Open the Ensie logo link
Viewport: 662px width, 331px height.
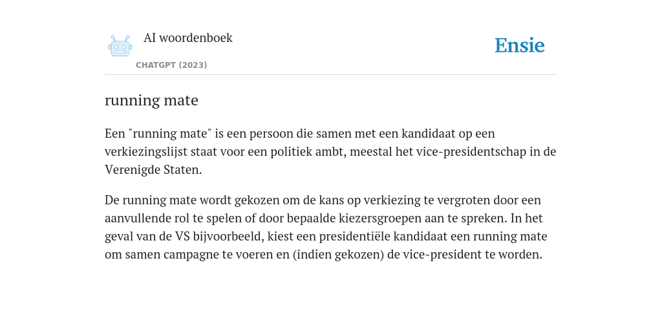[x=520, y=45]
